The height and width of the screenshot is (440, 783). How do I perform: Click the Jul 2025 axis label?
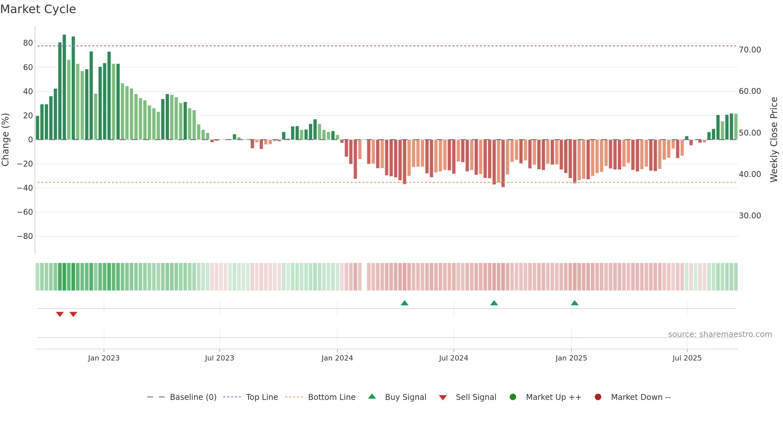click(687, 358)
